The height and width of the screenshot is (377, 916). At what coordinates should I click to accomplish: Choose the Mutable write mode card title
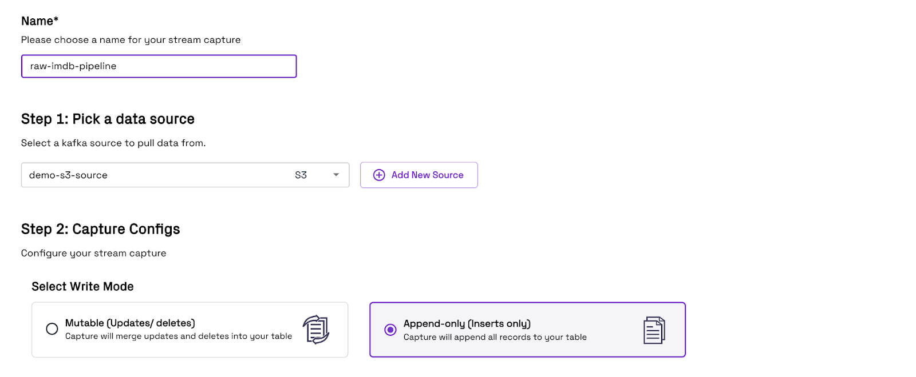(130, 323)
